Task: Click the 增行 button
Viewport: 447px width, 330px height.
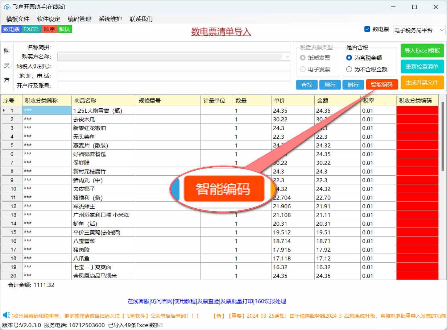Action: coord(330,85)
